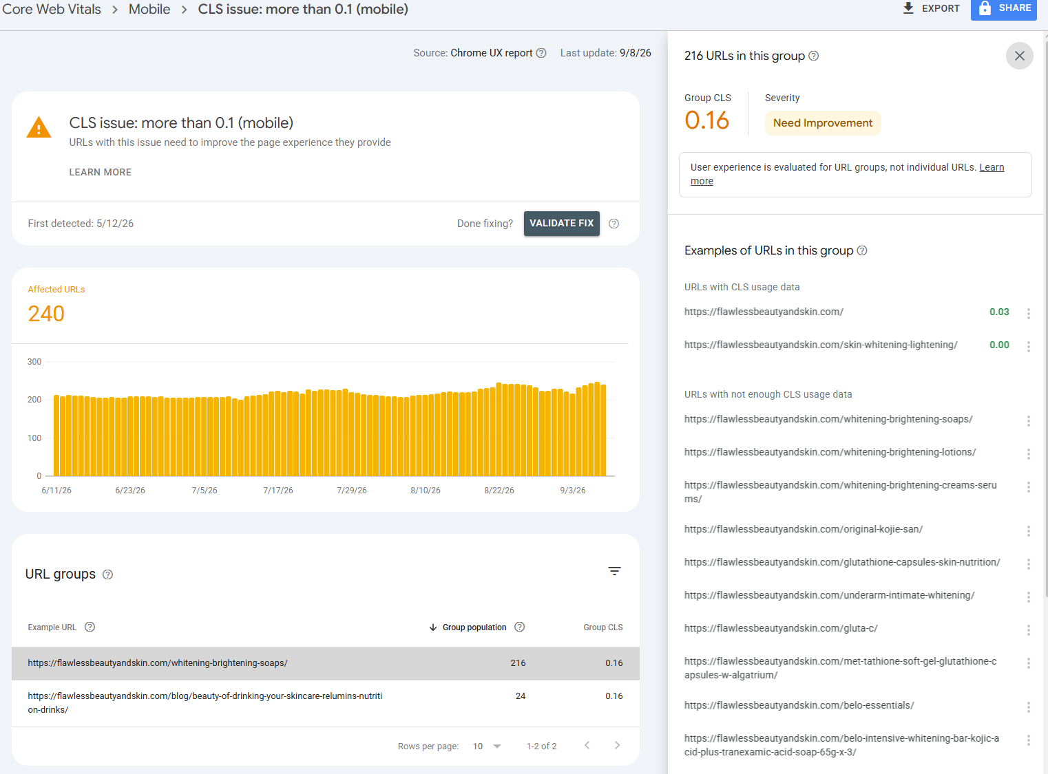Open LEARN MORE link under CLS issue
The height and width of the screenshot is (774, 1048).
point(100,172)
